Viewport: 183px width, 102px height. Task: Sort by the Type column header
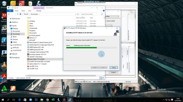[91, 18]
